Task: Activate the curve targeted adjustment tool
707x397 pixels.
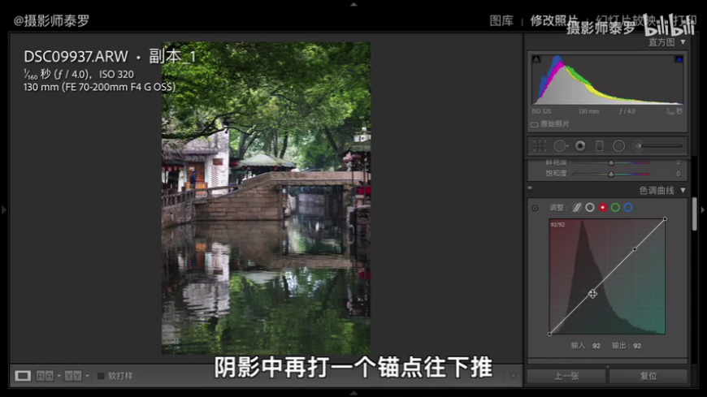Action: pos(535,208)
